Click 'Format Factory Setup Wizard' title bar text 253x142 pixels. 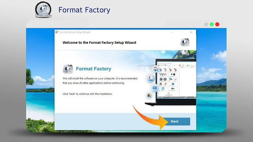click(75, 32)
